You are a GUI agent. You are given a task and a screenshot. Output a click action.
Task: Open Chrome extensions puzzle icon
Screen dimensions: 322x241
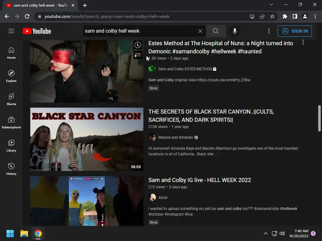click(285, 16)
